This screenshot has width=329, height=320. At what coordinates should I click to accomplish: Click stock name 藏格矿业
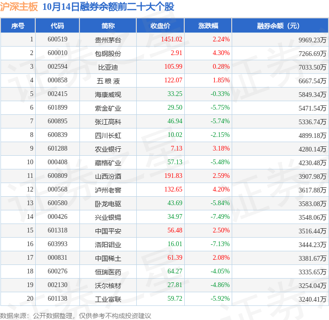coord(108,163)
